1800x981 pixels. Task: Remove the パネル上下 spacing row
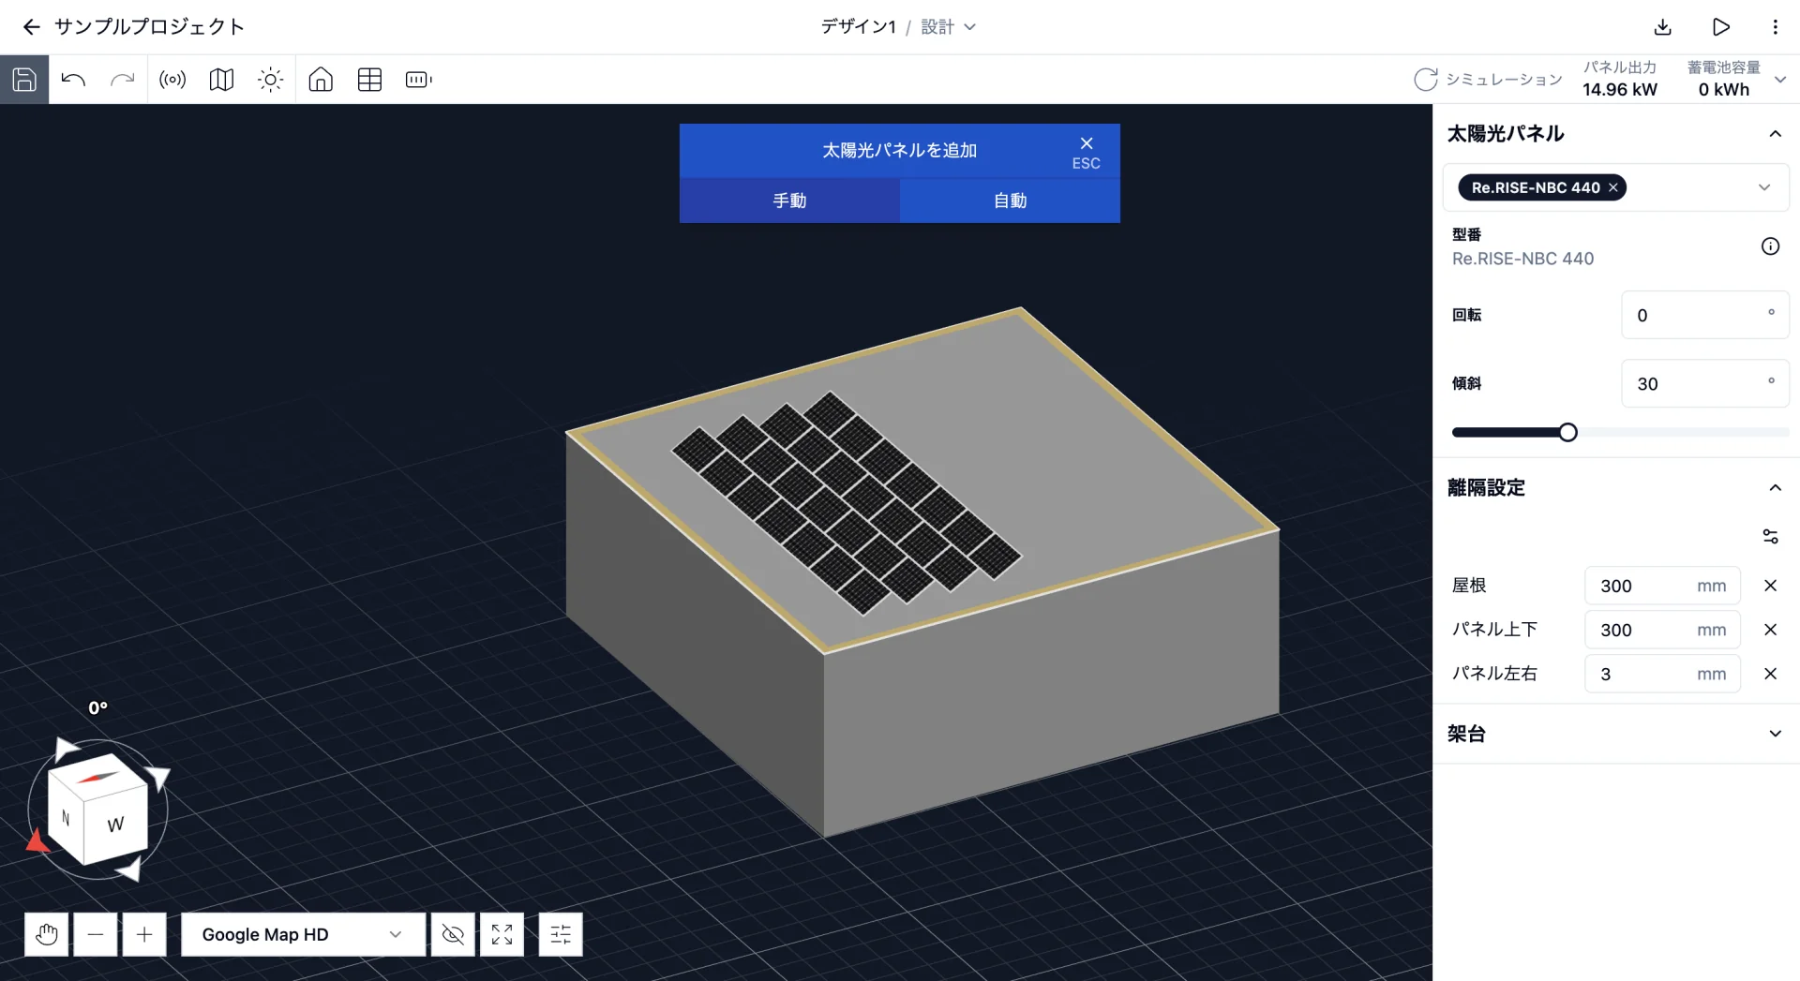(x=1770, y=630)
